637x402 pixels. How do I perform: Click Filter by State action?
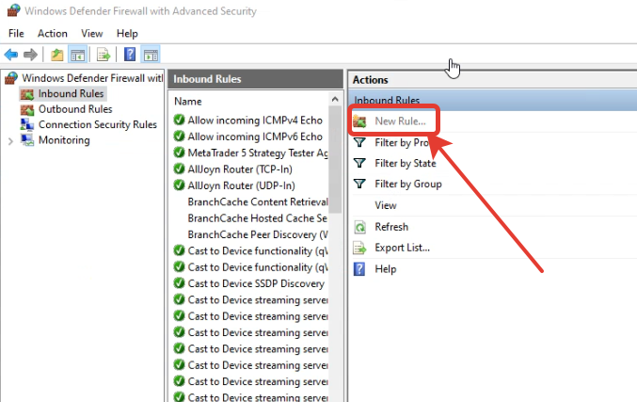406,164
